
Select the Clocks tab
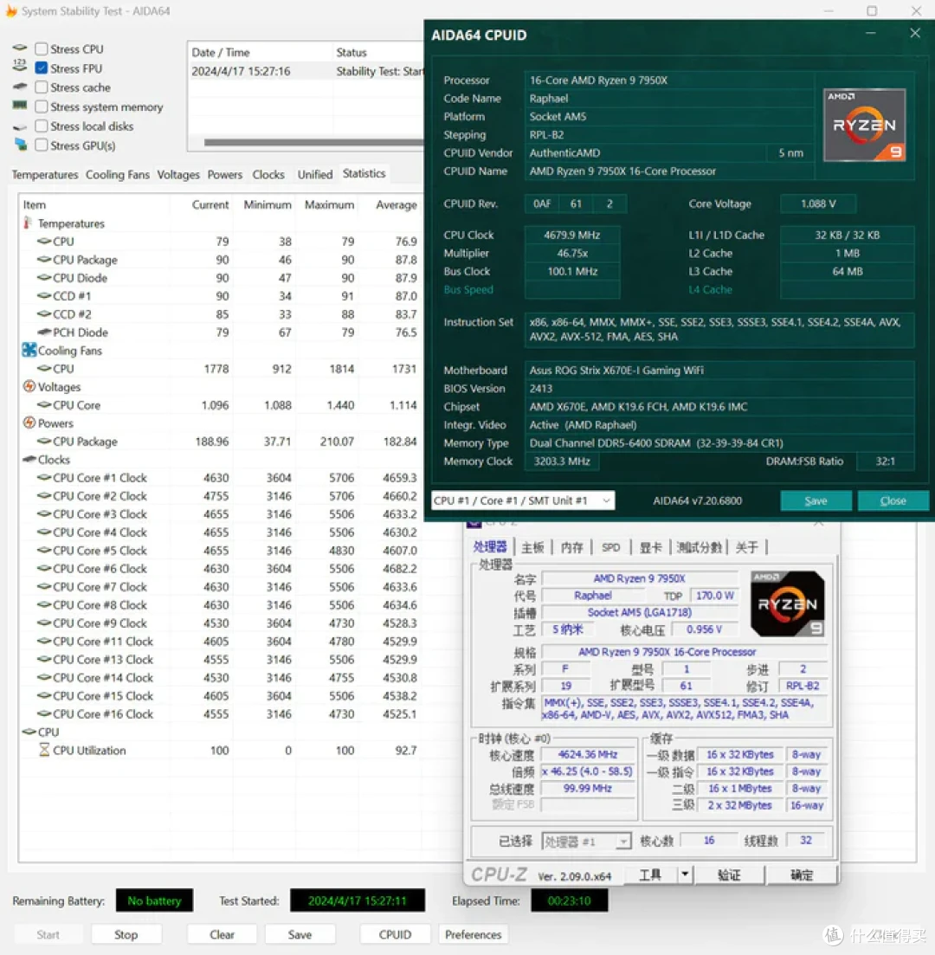[x=268, y=175]
